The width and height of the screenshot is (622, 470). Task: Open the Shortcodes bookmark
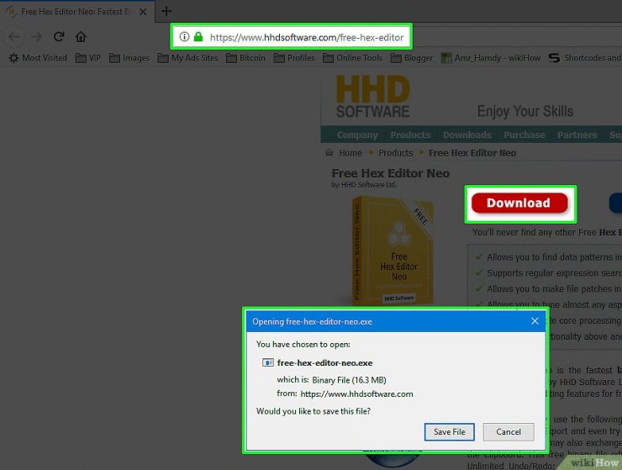(x=585, y=58)
